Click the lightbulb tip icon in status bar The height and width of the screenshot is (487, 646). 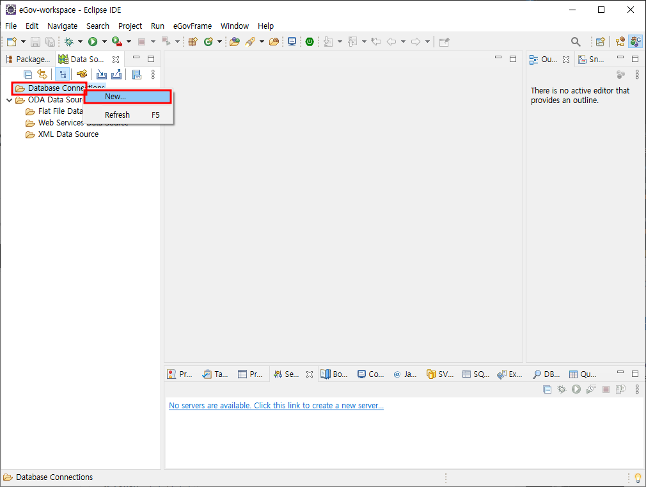[x=638, y=478]
